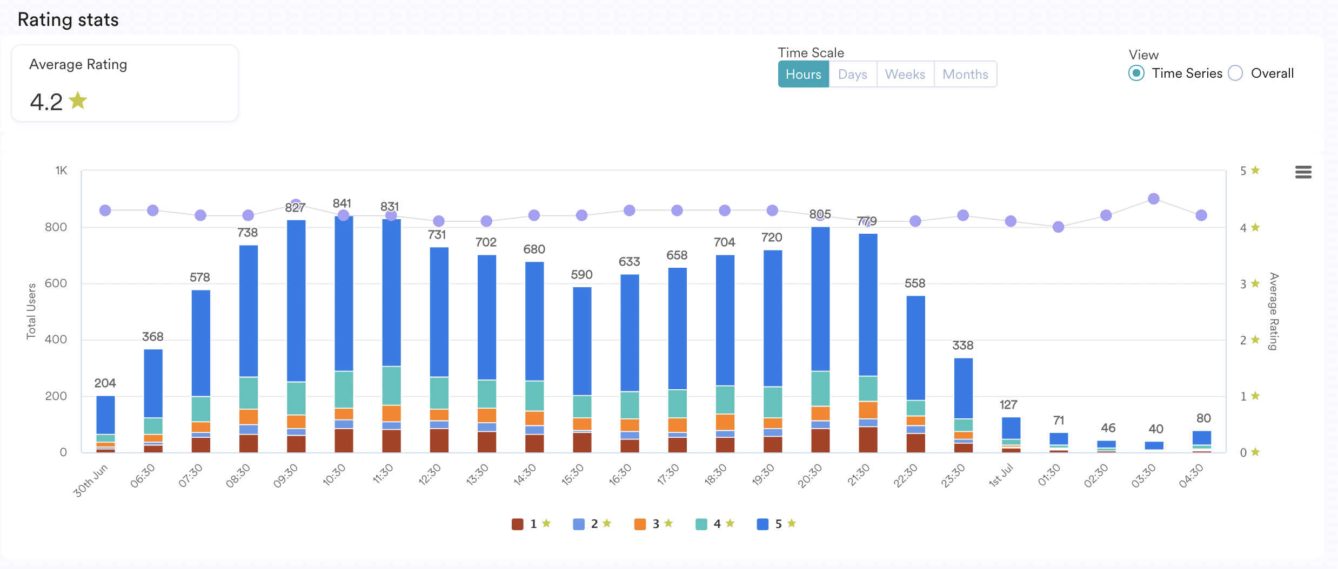
Task: Click the average rating dot above 03:30
Action: 1153,199
